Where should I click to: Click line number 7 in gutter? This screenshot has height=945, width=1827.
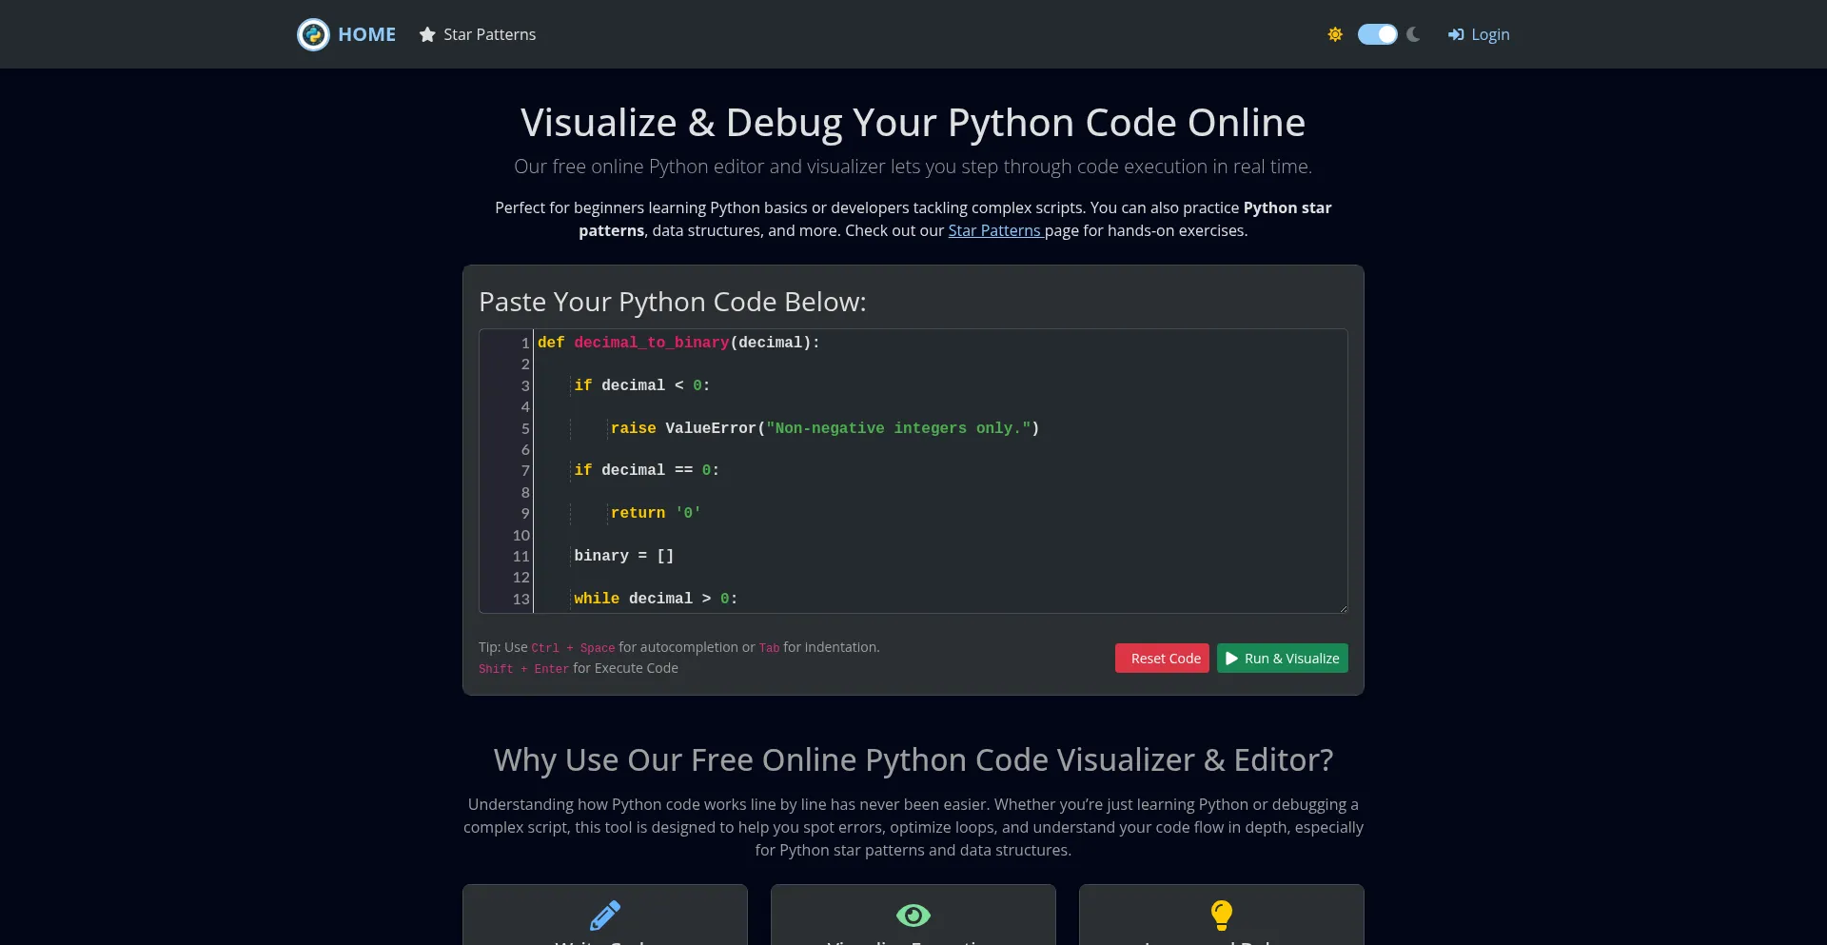click(525, 470)
